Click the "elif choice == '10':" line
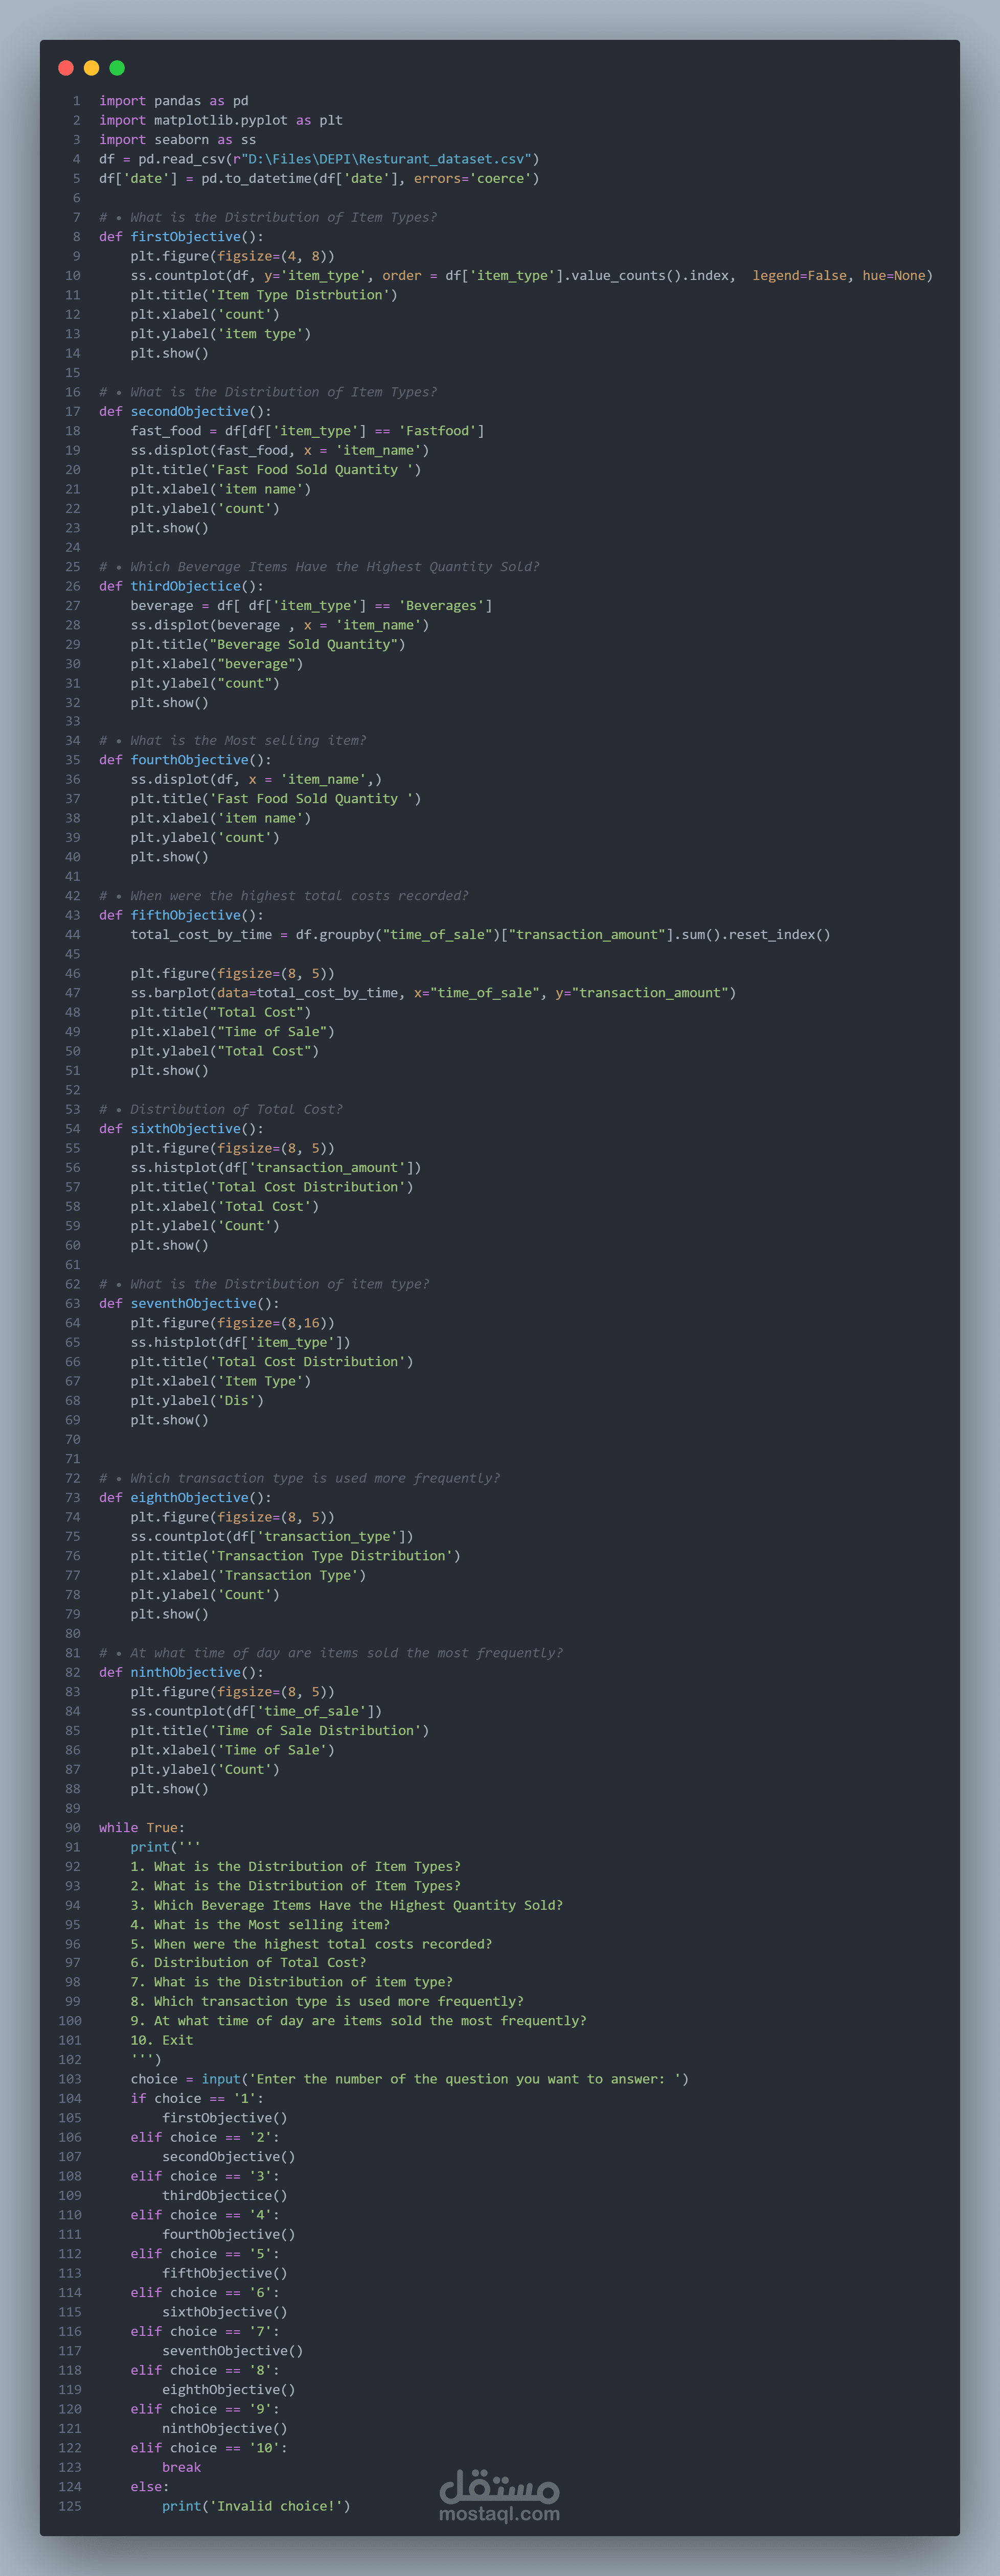Image resolution: width=1000 pixels, height=2576 pixels. 208,2448
